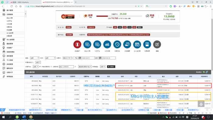Open the first type filter dropdown
The width and height of the screenshot is (213, 120).
tap(35, 58)
